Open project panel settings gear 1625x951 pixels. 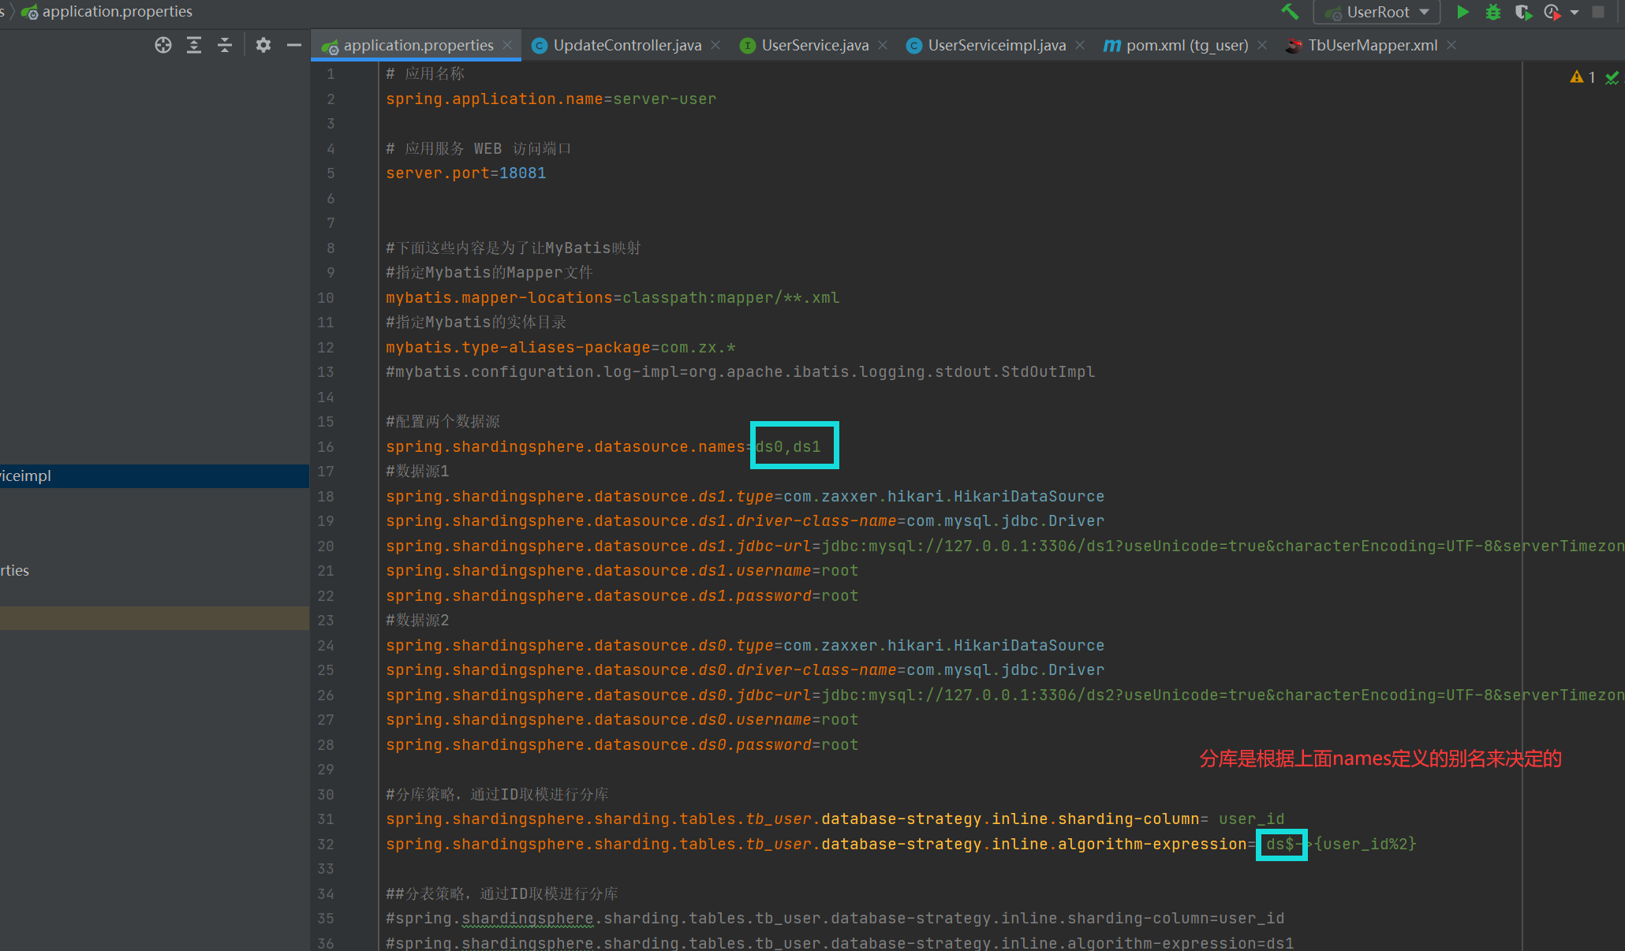pyautogui.click(x=263, y=45)
